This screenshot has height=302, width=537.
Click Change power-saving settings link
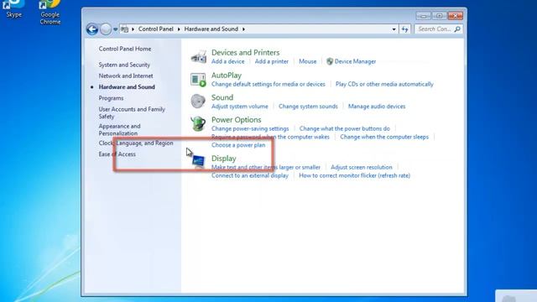[250, 128]
